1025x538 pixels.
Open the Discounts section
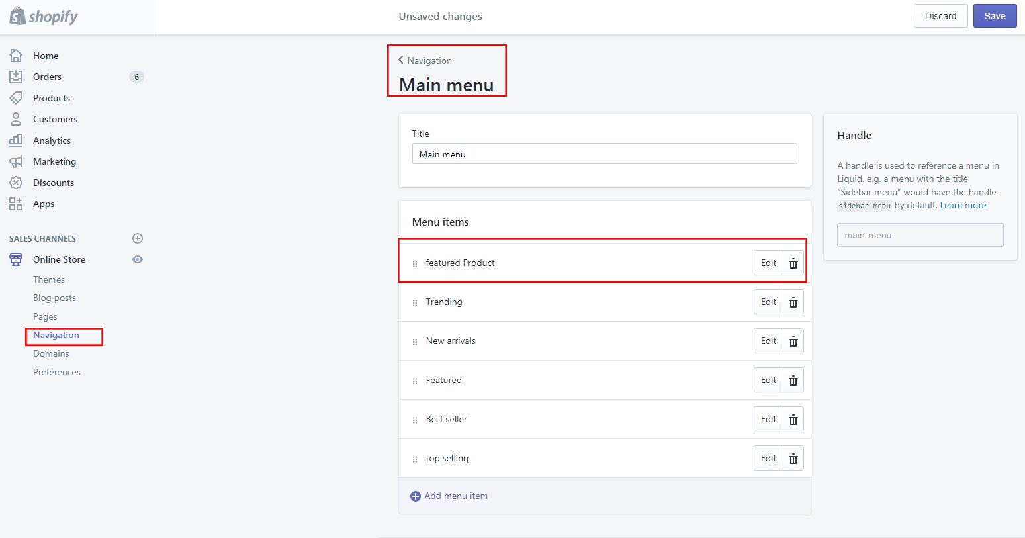[x=54, y=183]
